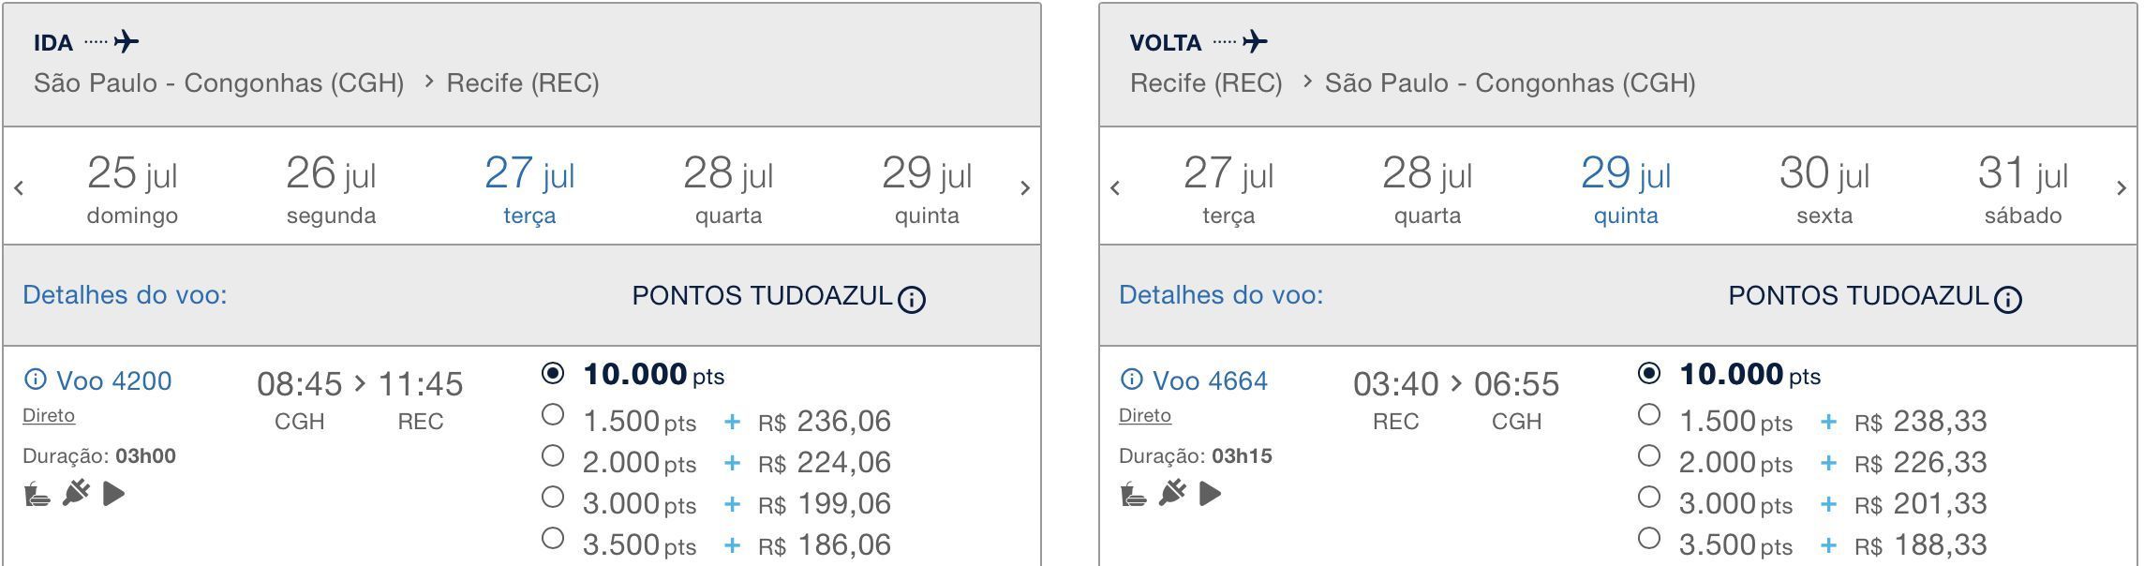The image size is (2144, 566).
Task: Show earlier dates in IDA calendar
Action: pos(19,188)
